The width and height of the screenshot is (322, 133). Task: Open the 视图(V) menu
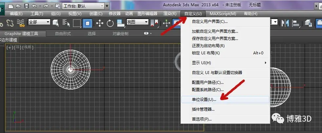[75, 14]
